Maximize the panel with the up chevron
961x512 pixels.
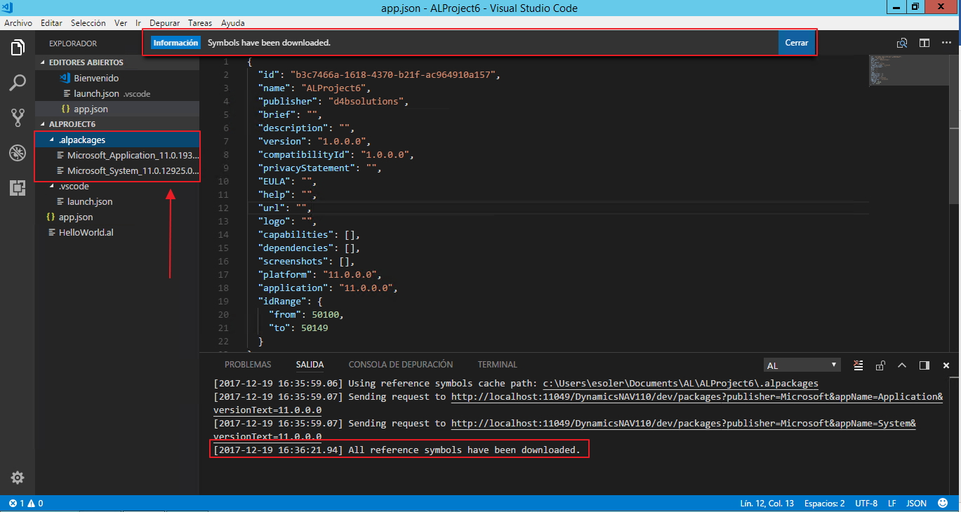click(902, 365)
